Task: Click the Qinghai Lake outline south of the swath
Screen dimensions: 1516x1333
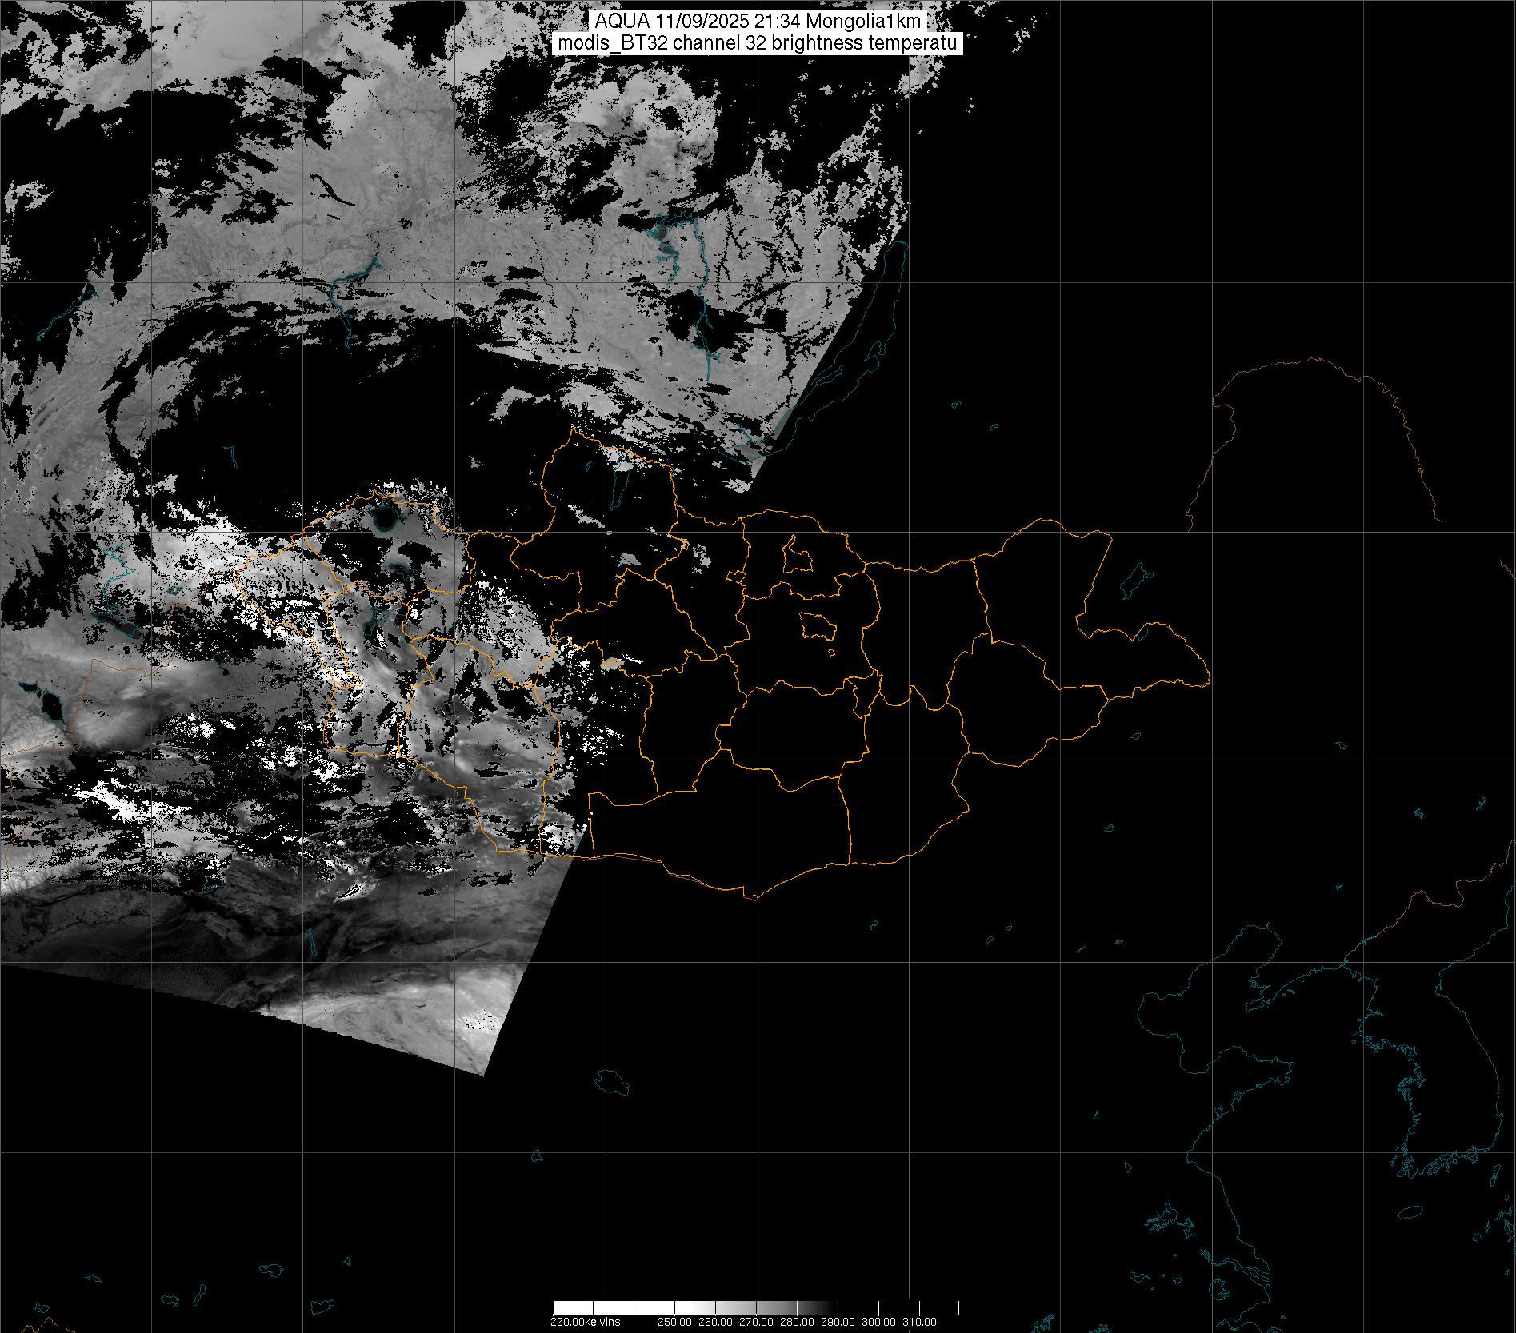Action: 612,1083
